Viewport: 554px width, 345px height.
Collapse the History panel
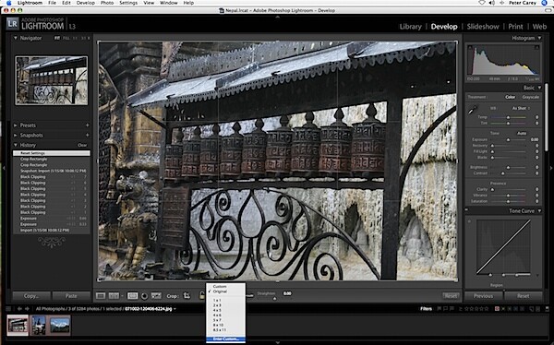(x=15, y=145)
